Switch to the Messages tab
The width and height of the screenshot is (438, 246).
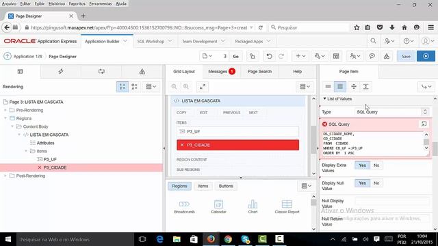[222, 72]
